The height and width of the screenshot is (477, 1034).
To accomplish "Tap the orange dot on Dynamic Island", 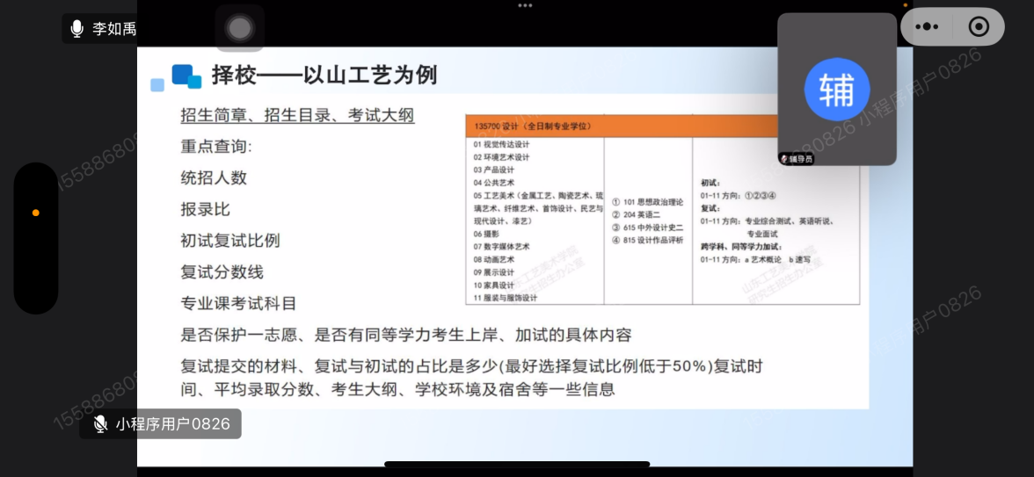I will 36,213.
